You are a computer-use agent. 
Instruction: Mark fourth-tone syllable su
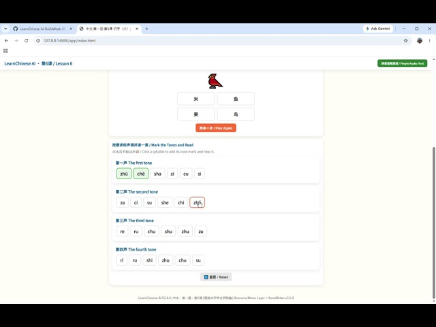[x=198, y=260]
